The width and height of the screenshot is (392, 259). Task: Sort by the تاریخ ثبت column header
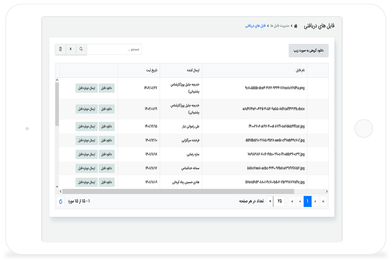pos(151,71)
